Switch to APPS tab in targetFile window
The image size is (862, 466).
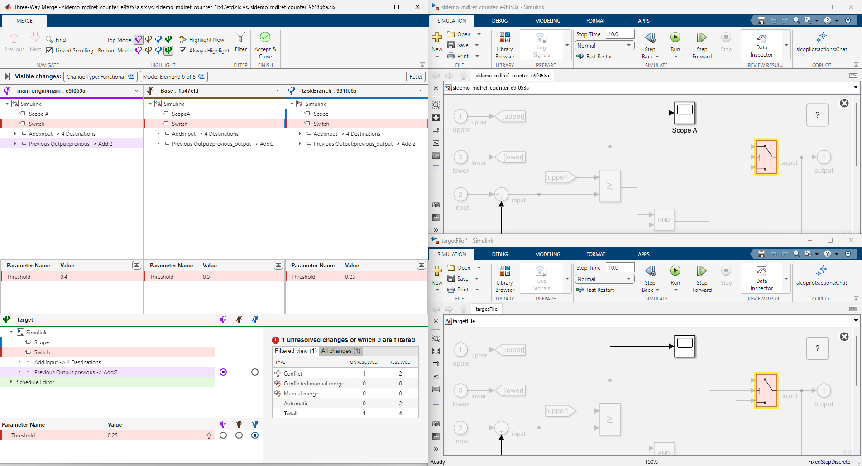pos(644,254)
